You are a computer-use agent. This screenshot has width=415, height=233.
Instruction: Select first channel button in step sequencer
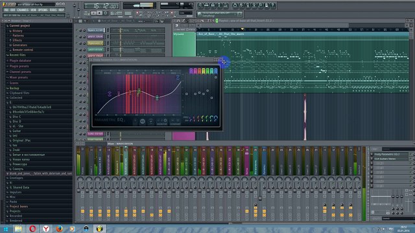pyautogui.click(x=95, y=30)
